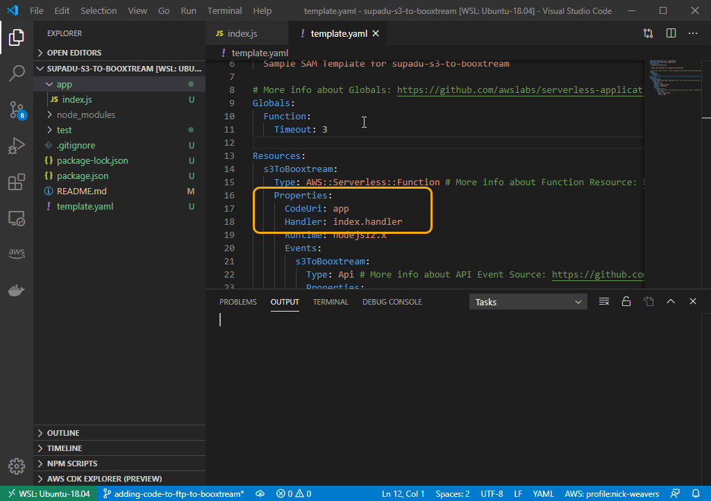Publish changes with cloud sync icon

[x=260, y=494]
